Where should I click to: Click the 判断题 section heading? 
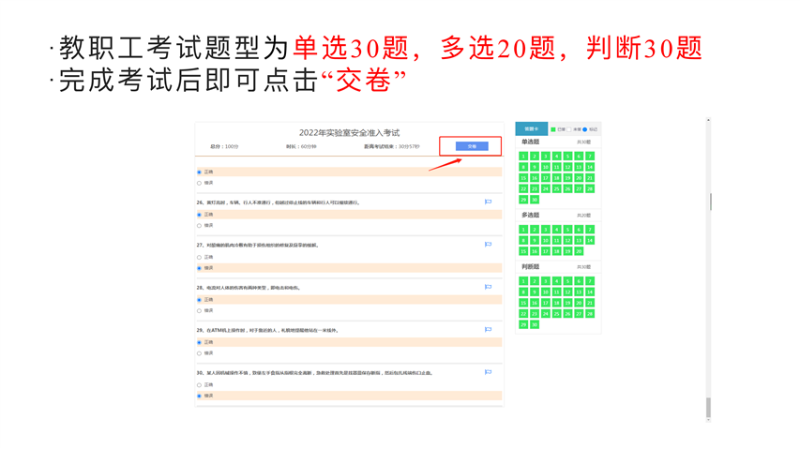[x=531, y=267]
